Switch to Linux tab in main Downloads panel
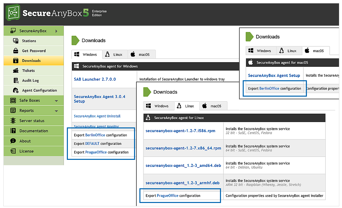 (115, 55)
